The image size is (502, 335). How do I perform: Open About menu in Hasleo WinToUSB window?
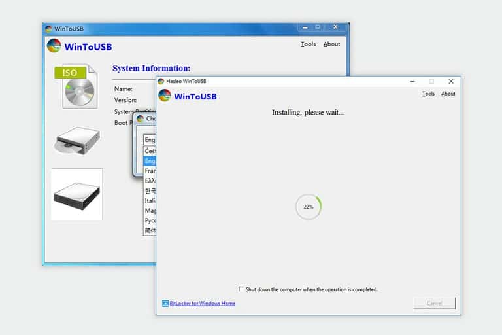coord(448,94)
